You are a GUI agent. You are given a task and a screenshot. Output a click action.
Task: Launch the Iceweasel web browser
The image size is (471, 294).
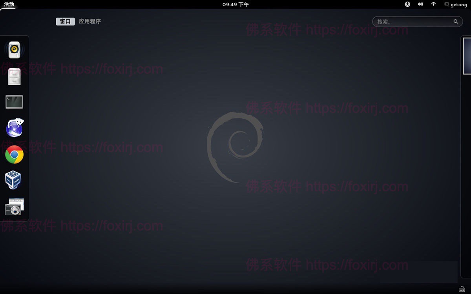click(x=14, y=128)
